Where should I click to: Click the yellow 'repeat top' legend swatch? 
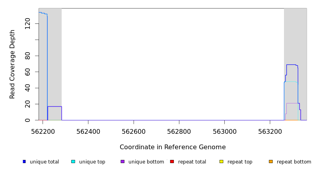tap(222, 161)
